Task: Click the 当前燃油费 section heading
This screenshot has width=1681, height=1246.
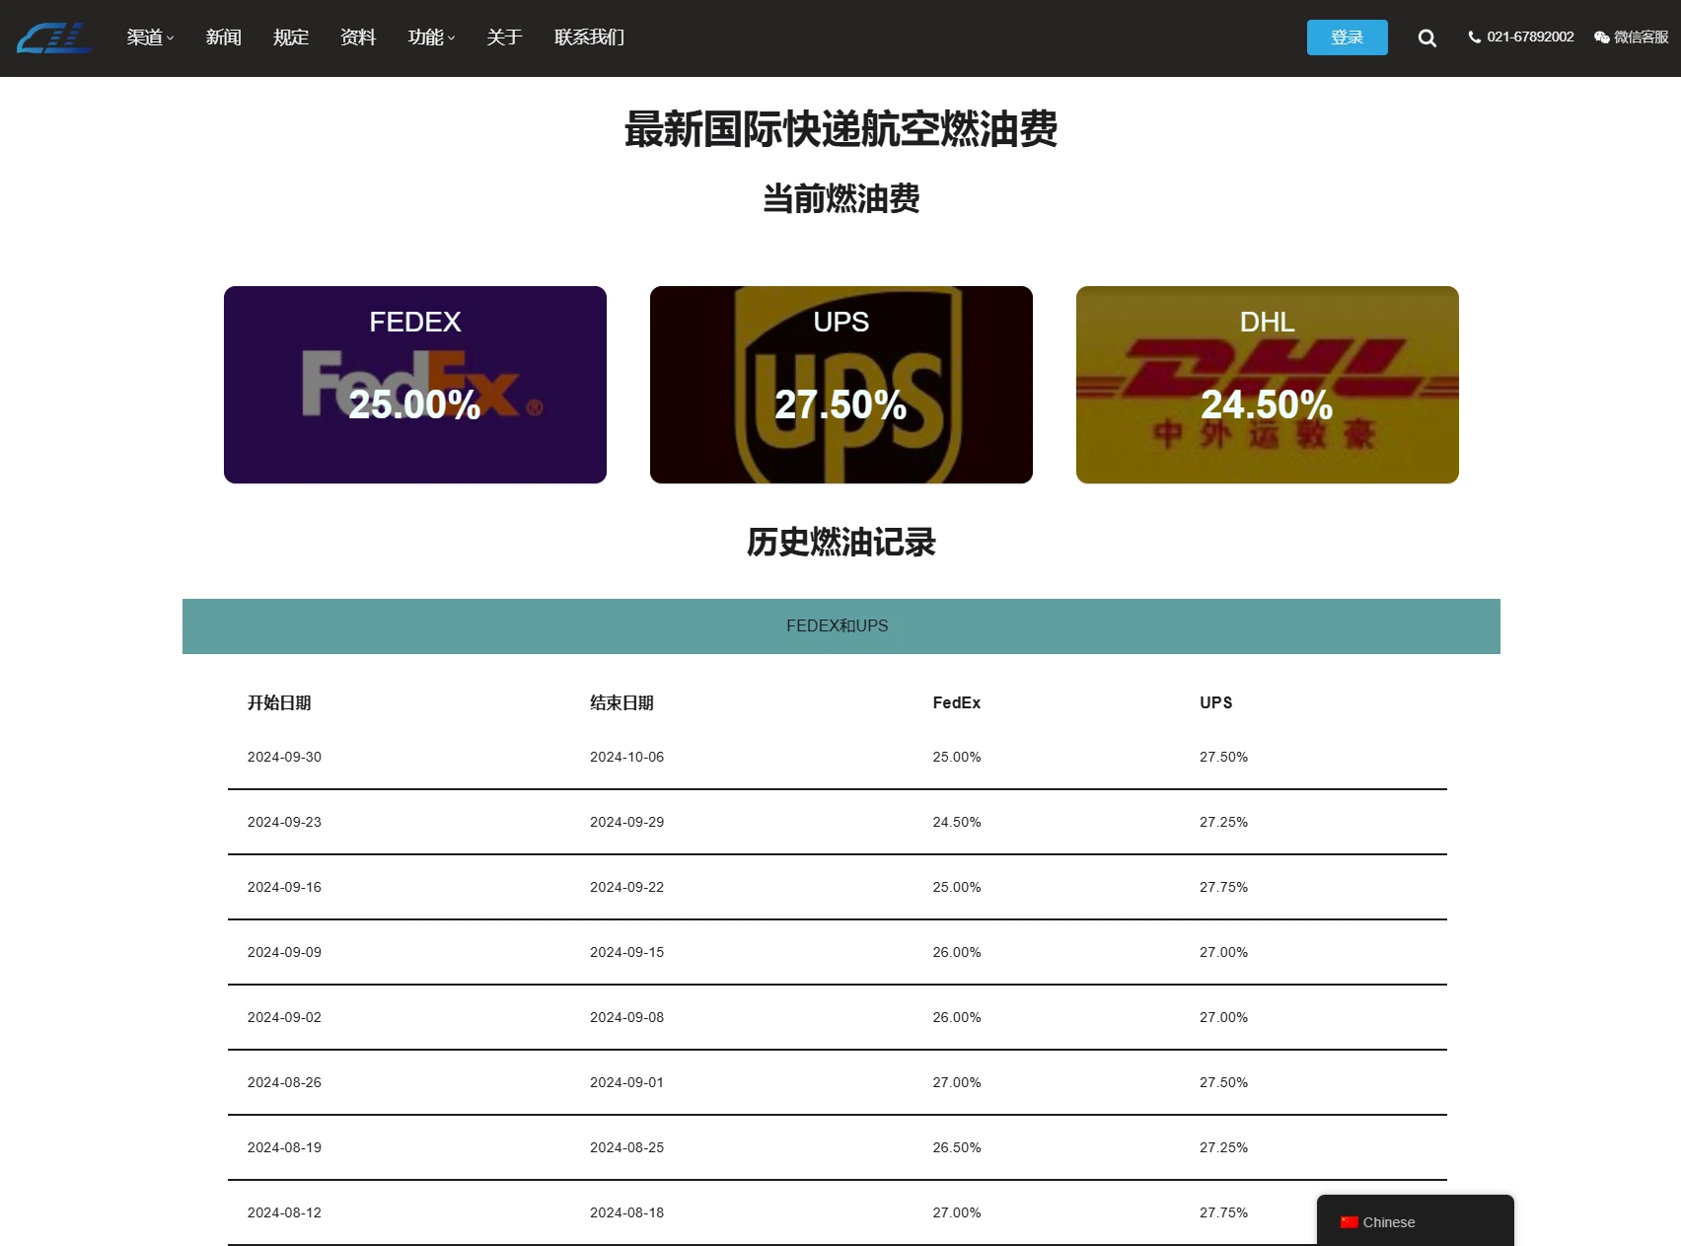Action: pos(841,198)
